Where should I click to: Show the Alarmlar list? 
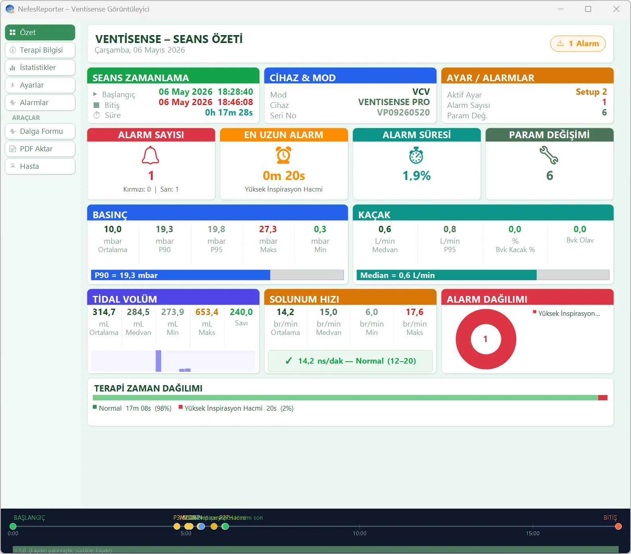[40, 102]
